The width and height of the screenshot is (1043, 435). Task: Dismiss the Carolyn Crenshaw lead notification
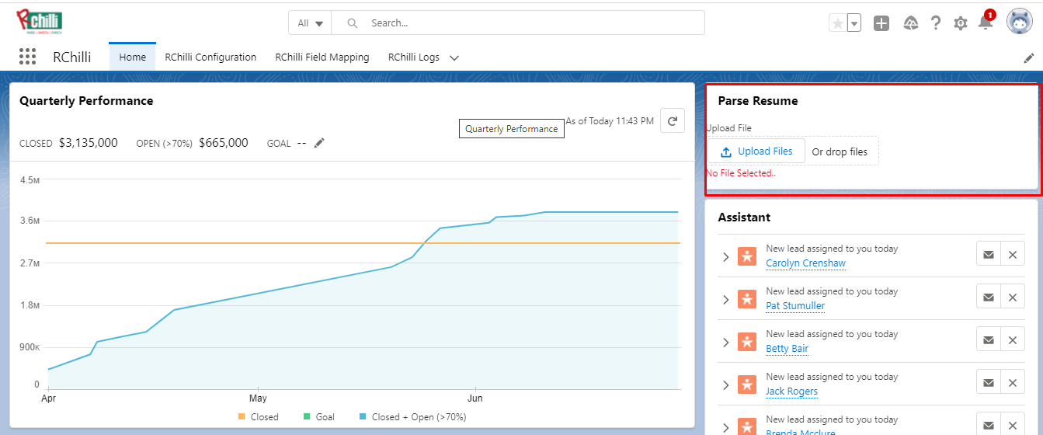click(1012, 254)
